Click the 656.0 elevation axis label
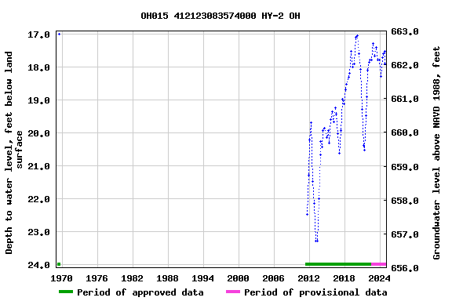Image resolution: width=452 pixels, height=301 pixels. coord(404,268)
